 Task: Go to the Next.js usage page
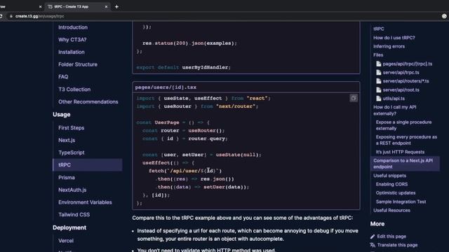tap(67, 140)
